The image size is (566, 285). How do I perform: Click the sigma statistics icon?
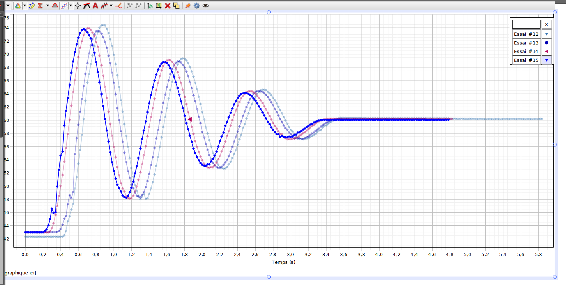click(40, 6)
